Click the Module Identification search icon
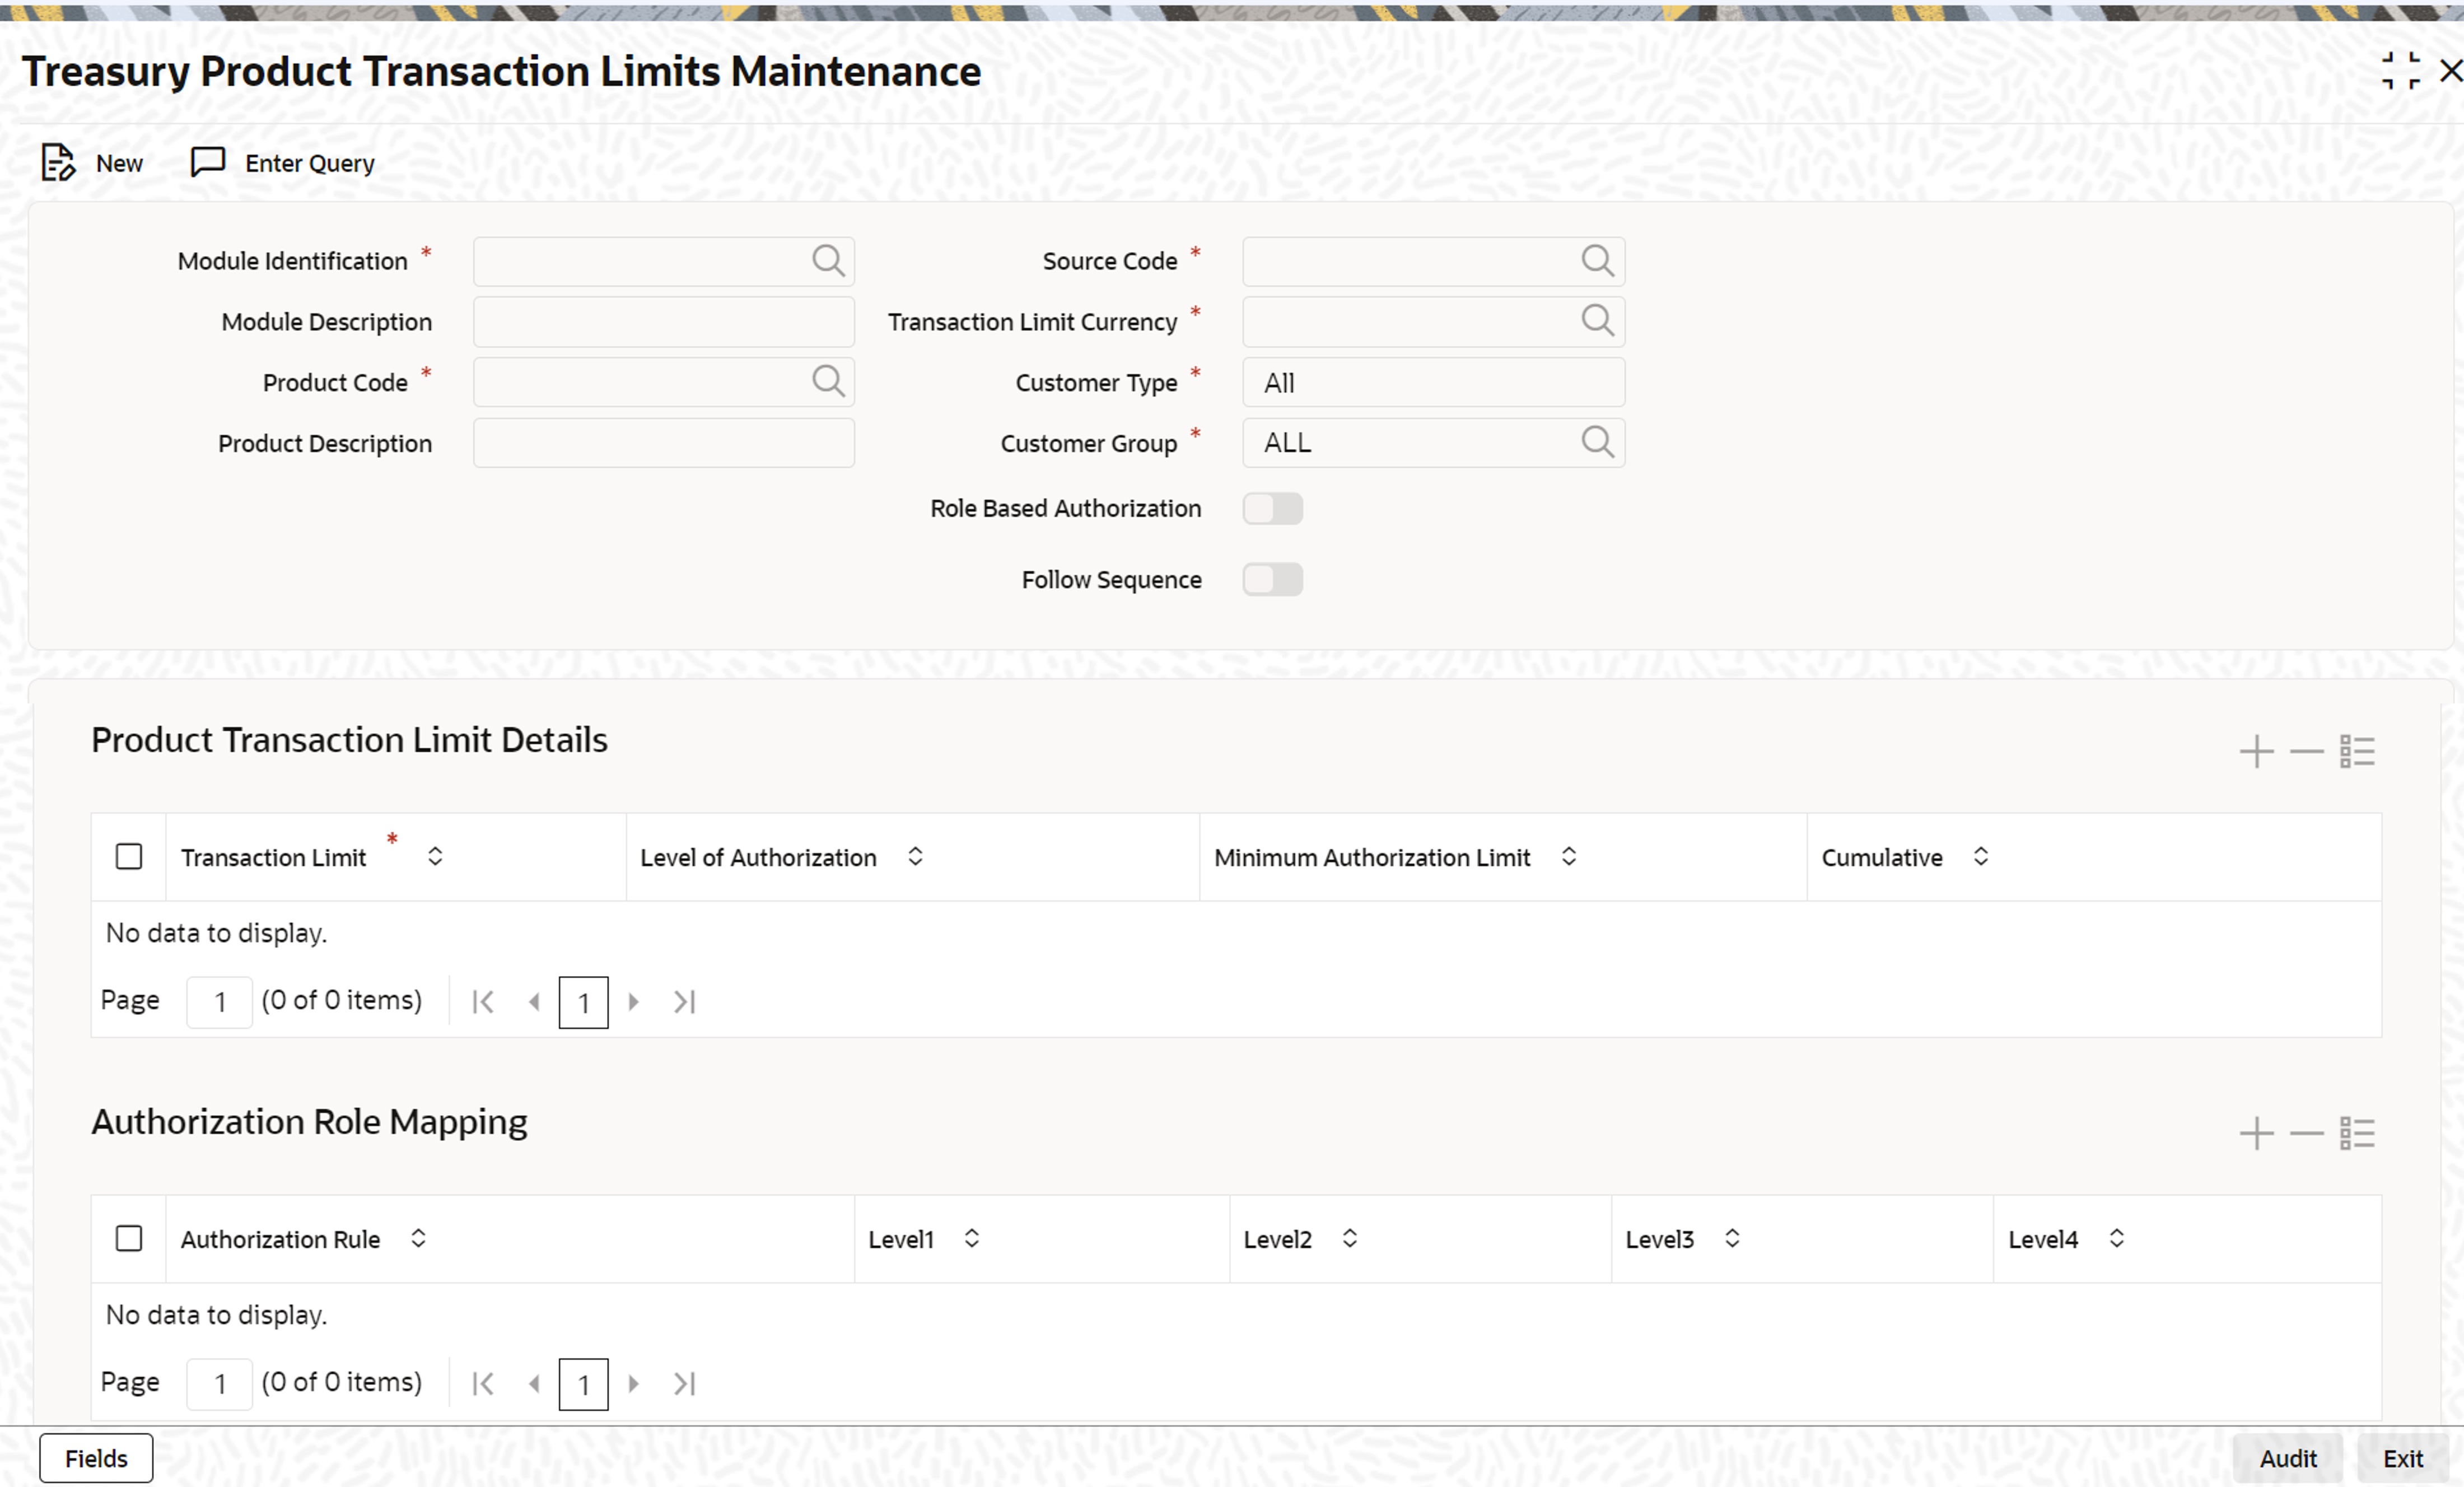This screenshot has height=1487, width=2464. [827, 261]
